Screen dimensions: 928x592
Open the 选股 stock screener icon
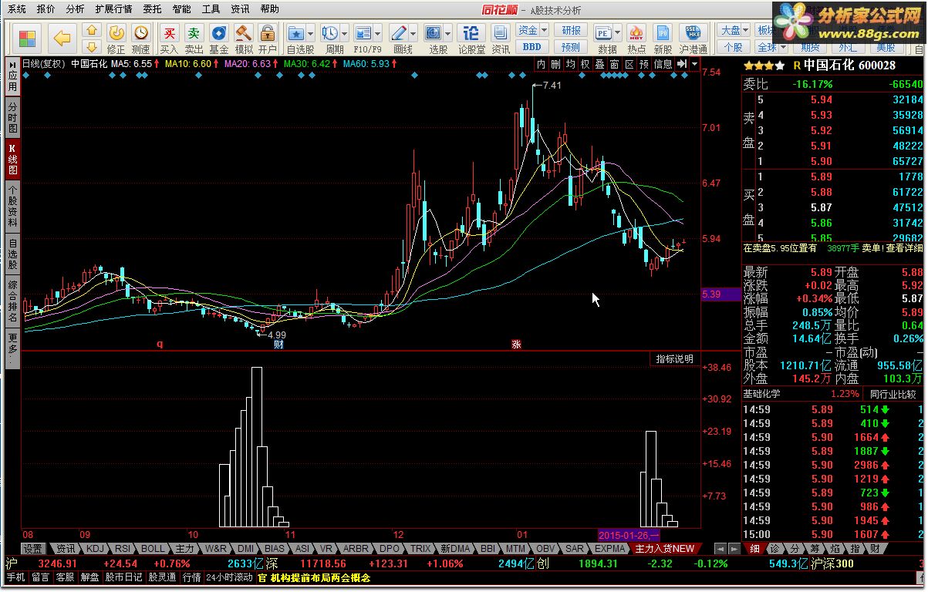(433, 33)
